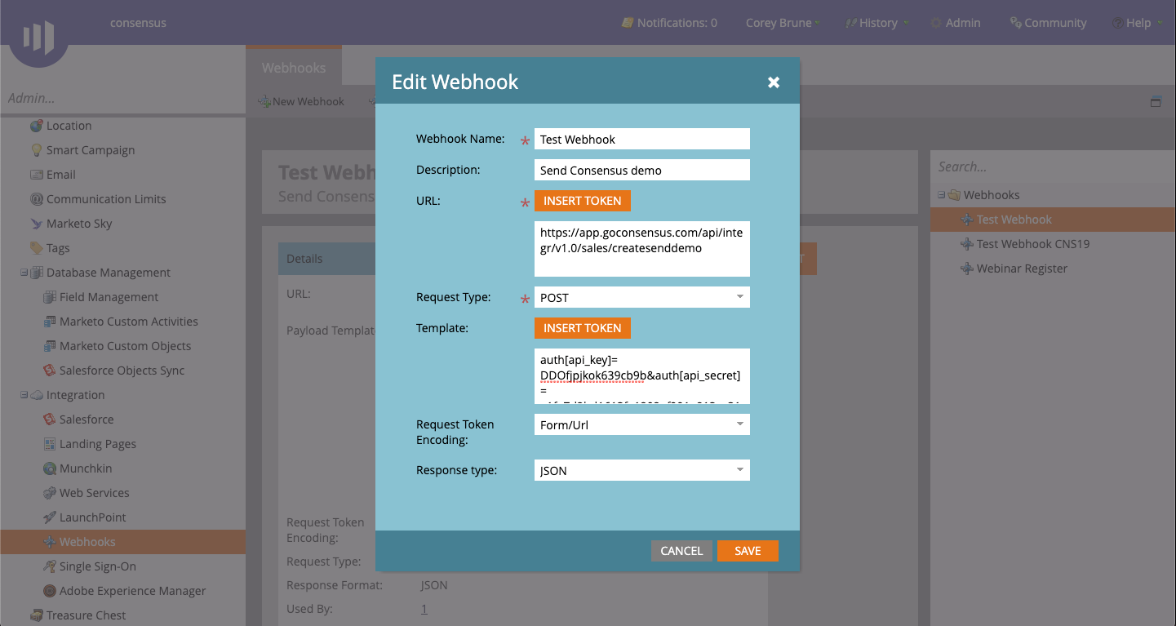The width and height of the screenshot is (1176, 626).
Task: Open the Corey Brune user menu
Action: (783, 23)
